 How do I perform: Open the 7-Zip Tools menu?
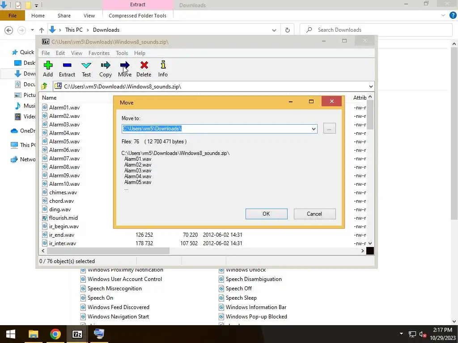(x=122, y=53)
